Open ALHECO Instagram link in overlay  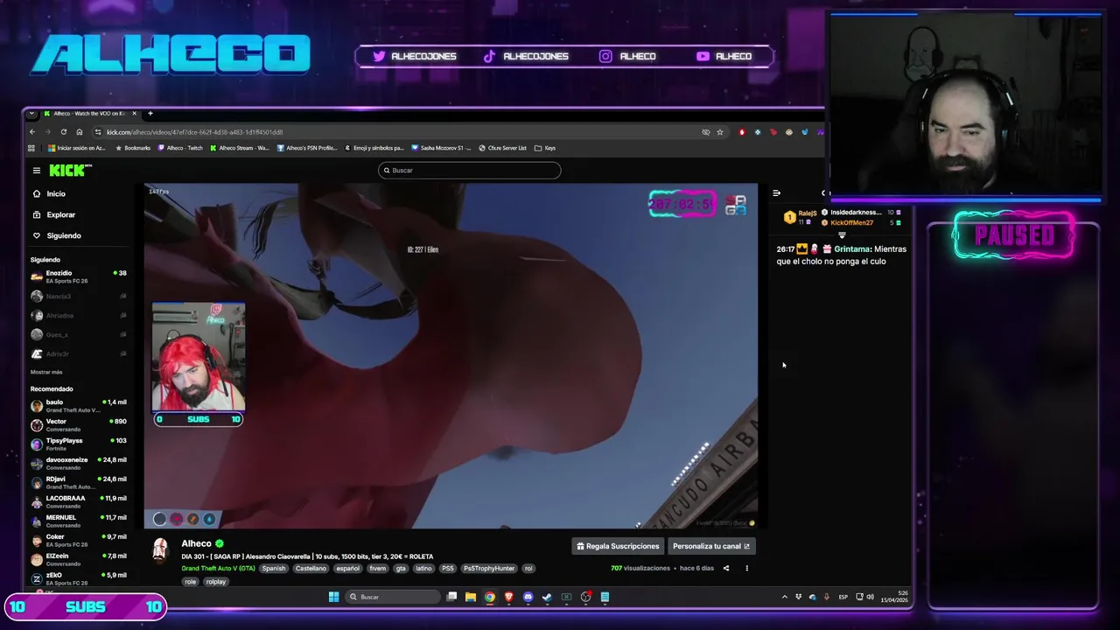[x=627, y=56]
